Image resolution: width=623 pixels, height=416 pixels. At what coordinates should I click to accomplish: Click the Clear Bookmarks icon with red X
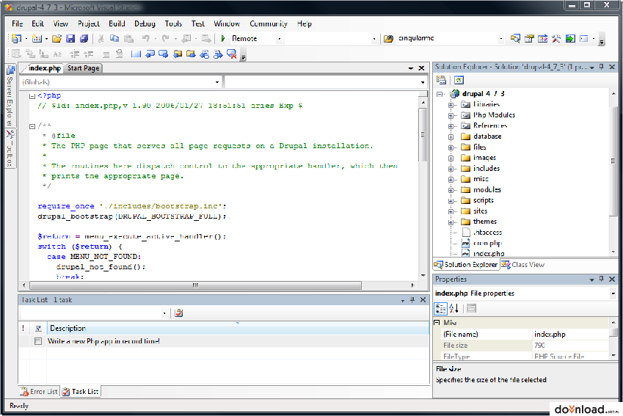click(x=232, y=54)
